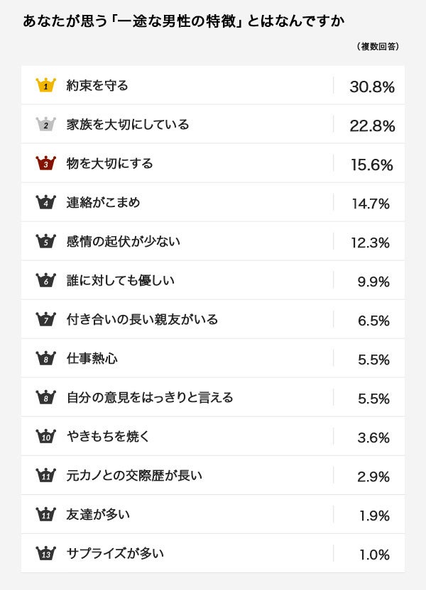
Task: Click the 30.8% percentage value
Action: pos(371,87)
